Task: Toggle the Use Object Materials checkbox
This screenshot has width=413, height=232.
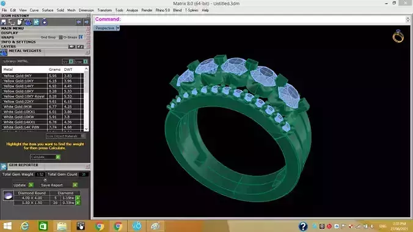Action: [x=82, y=136]
